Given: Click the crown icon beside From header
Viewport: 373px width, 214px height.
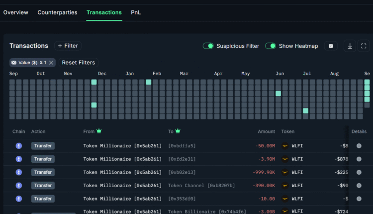Looking at the screenshot, I should 99,131.
